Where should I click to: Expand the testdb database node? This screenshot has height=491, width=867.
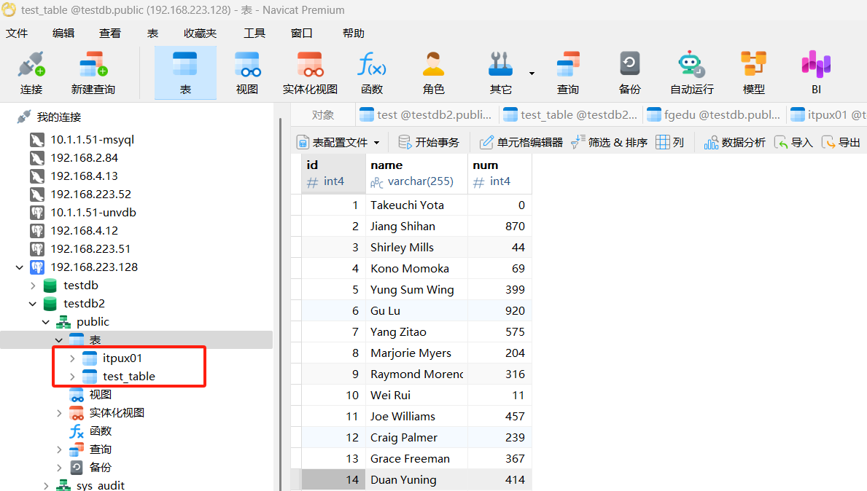(33, 286)
